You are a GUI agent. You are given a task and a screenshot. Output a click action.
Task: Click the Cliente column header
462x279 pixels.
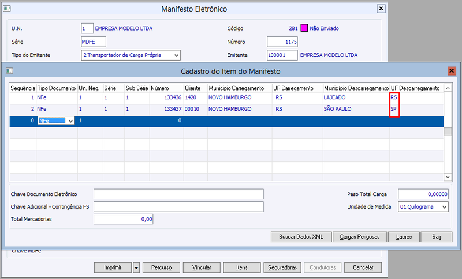pos(196,88)
